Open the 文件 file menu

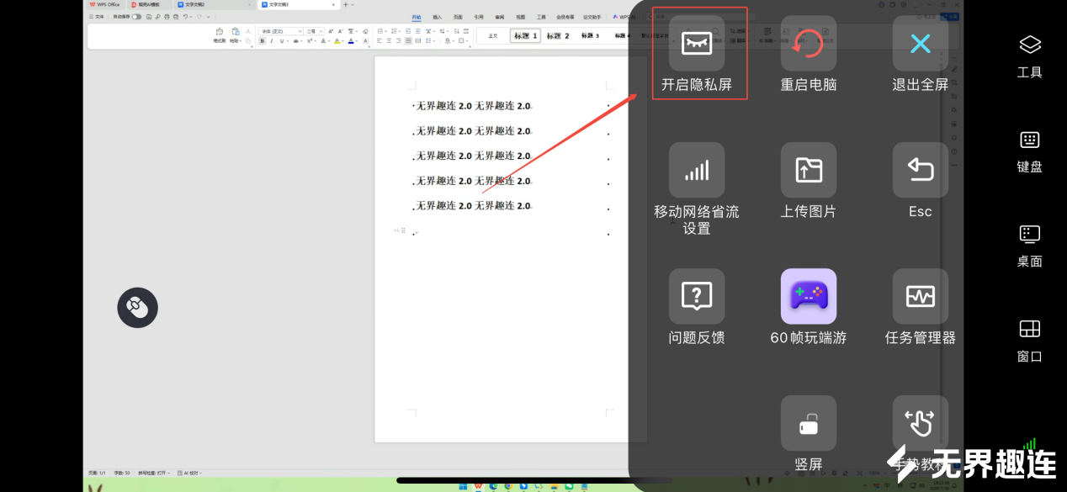pos(96,17)
